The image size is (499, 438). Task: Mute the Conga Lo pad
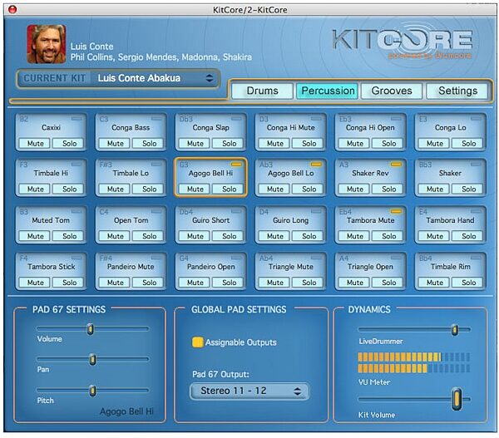pyautogui.click(x=434, y=144)
